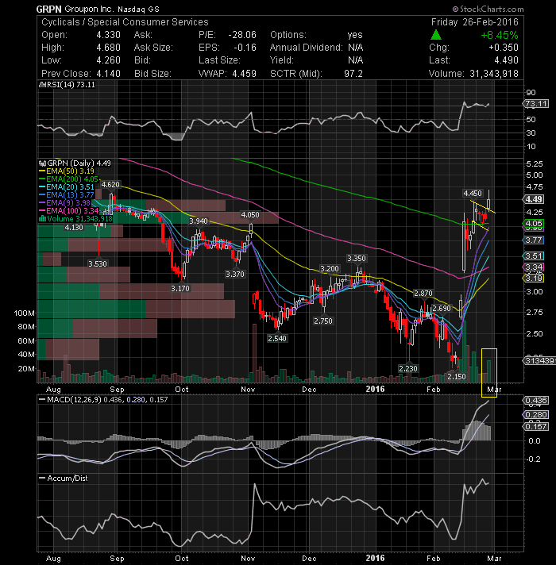Click the 2.230 January low label
The image size is (556, 565).
[407, 369]
